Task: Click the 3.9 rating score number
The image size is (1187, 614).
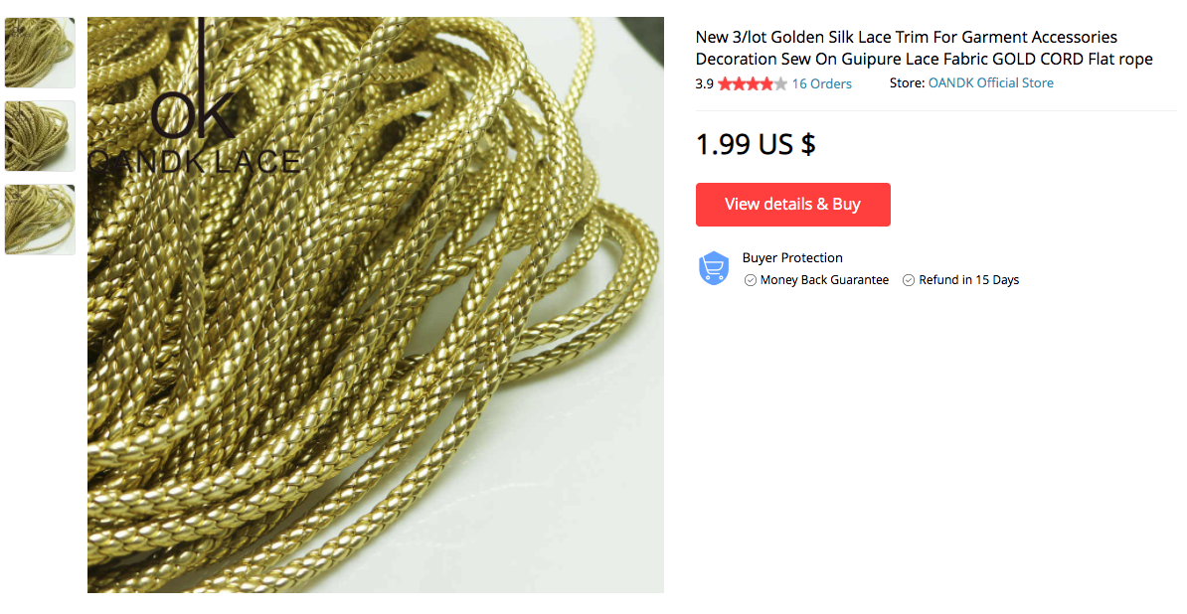Action: tap(704, 84)
